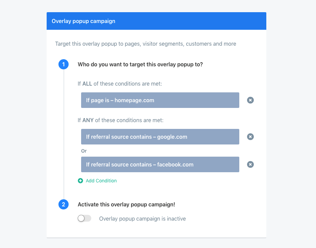Click the 'Or' separator between referral conditions

[84, 151]
